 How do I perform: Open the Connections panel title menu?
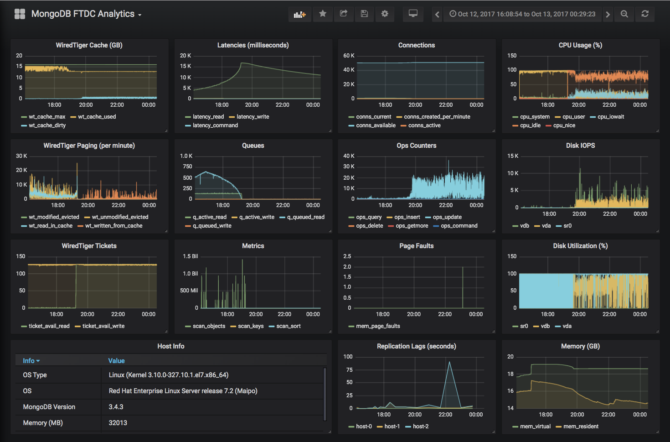[416, 45]
